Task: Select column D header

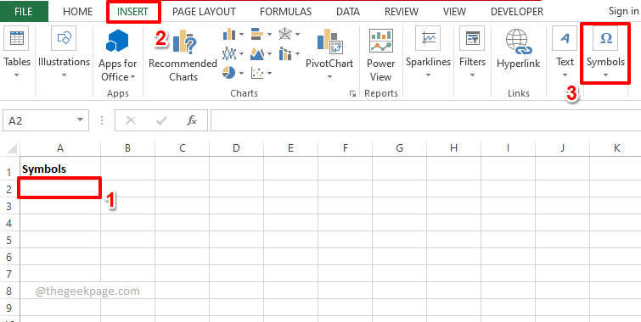Action: coord(236,148)
